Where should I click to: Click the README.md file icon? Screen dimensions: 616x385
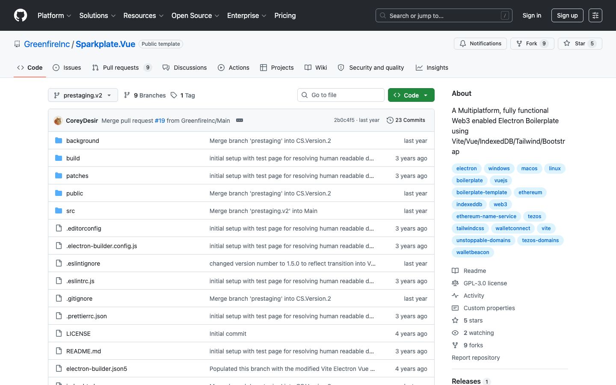pyautogui.click(x=59, y=351)
